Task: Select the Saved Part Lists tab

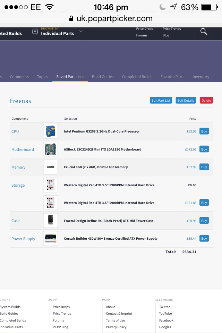Action: tap(70, 77)
